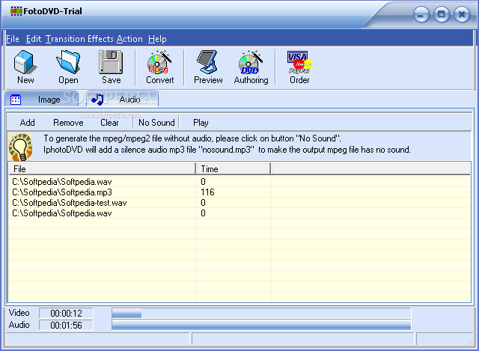Select the first Softpedia.wav row
The width and height of the screenshot is (479, 351).
[x=239, y=182]
